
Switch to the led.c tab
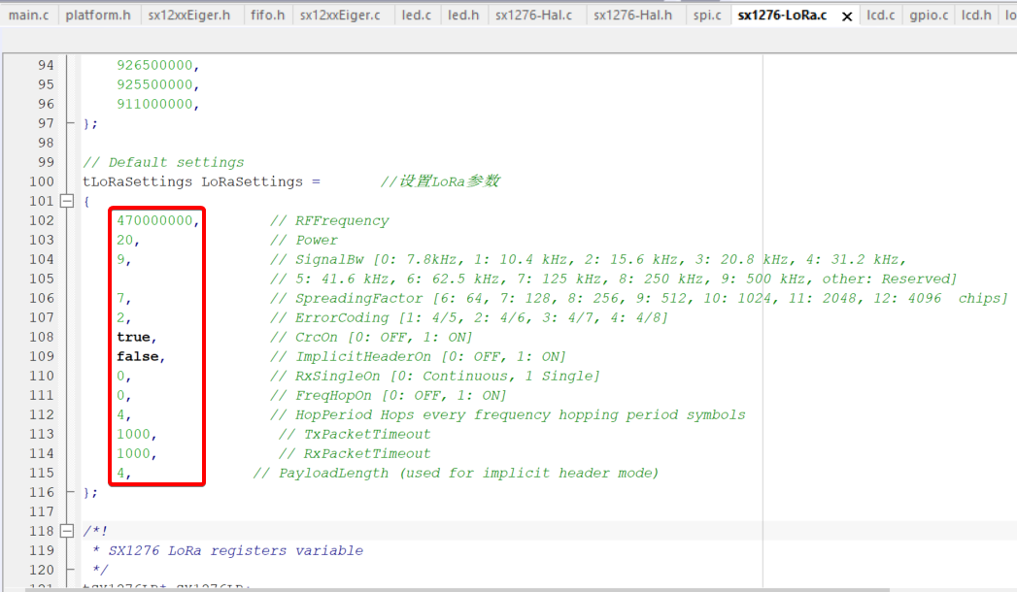tap(415, 16)
